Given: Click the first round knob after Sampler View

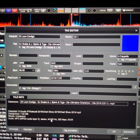Looking at the screenshot, I should pos(49,11).
